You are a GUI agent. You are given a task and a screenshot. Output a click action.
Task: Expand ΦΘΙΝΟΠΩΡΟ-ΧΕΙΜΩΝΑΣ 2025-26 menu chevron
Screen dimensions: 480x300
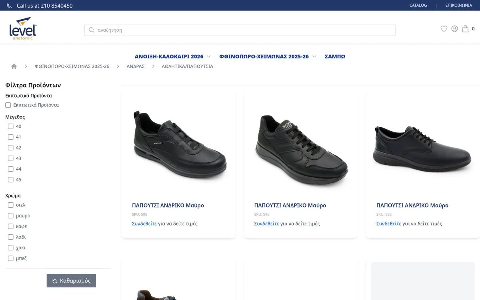(314, 56)
